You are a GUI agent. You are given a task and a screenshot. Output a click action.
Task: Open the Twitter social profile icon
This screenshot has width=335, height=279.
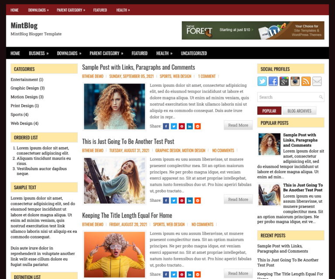tap(262, 82)
